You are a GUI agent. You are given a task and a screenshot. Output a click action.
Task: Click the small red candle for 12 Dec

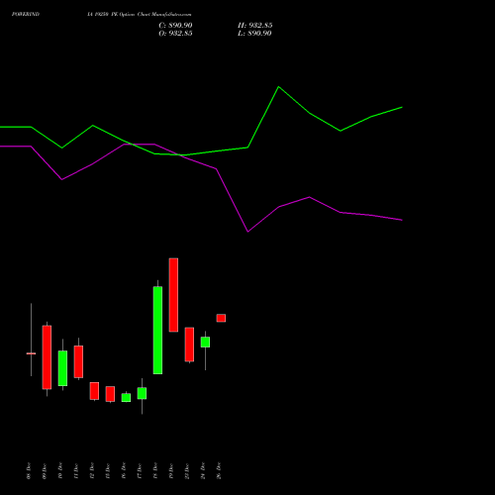click(94, 391)
